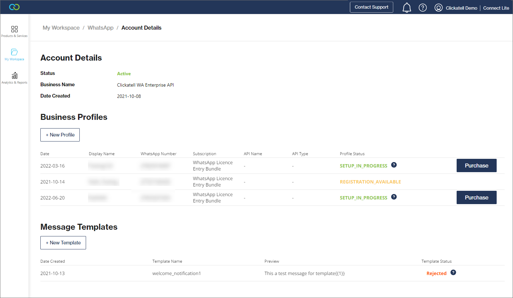Click help icon next to Rejected status
Screen dimensions: 513x298
[453, 272]
